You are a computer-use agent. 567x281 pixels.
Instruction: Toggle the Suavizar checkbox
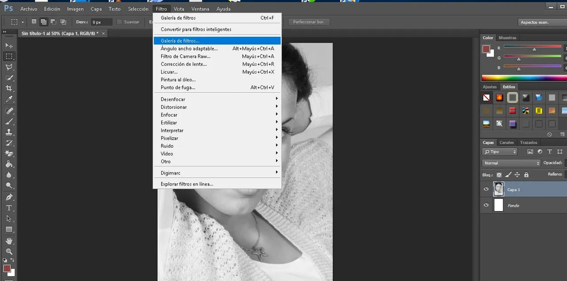(120, 22)
